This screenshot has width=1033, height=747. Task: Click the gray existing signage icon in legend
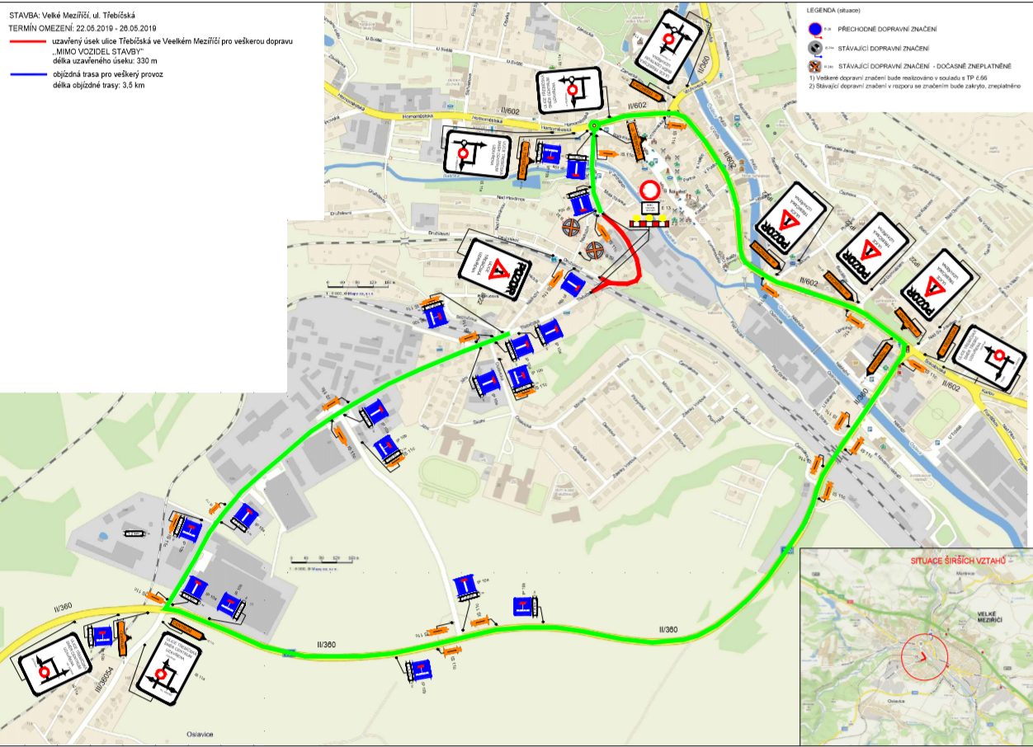tap(817, 49)
